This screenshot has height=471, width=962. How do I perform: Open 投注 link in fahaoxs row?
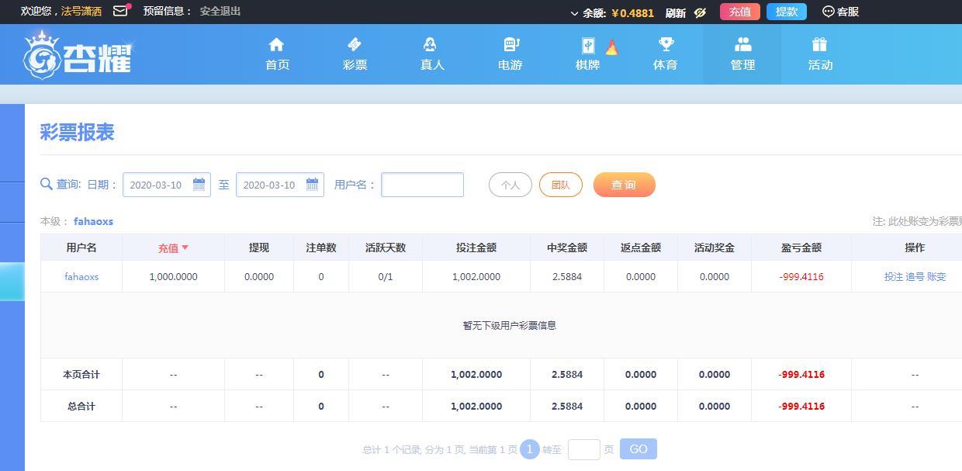point(894,276)
